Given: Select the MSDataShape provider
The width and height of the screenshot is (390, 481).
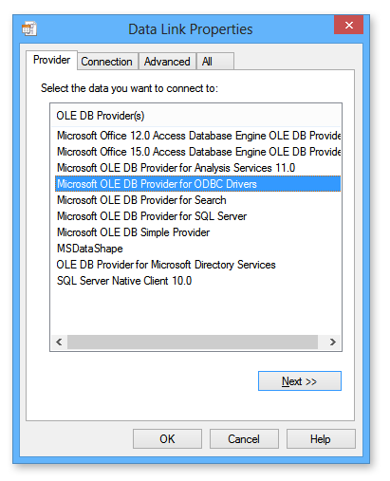Looking at the screenshot, I should [x=198, y=249].
